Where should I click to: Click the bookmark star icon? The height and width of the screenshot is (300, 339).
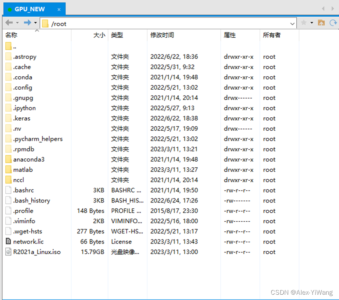[x=304, y=23]
